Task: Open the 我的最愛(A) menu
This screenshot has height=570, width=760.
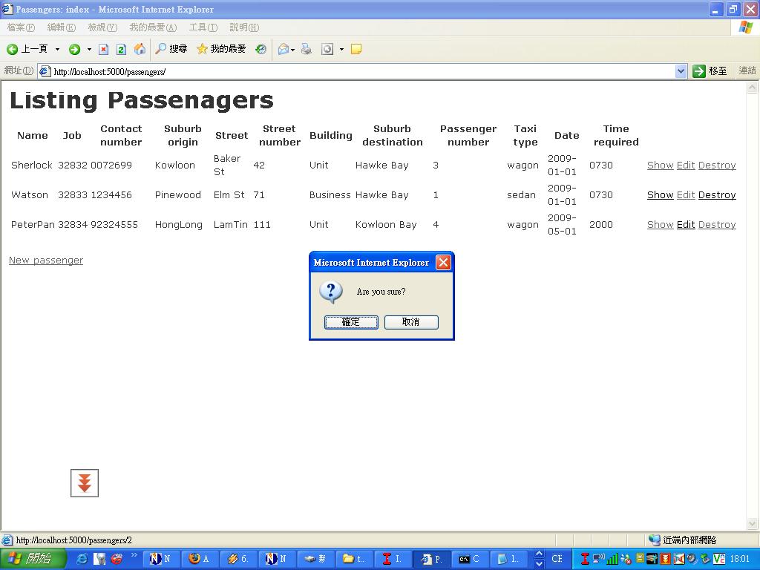Action: point(153,27)
